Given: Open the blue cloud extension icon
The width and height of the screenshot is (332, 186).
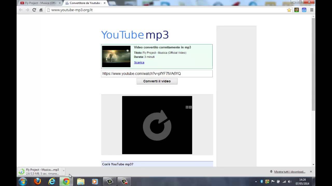Looking at the screenshot, I should [x=304, y=10].
